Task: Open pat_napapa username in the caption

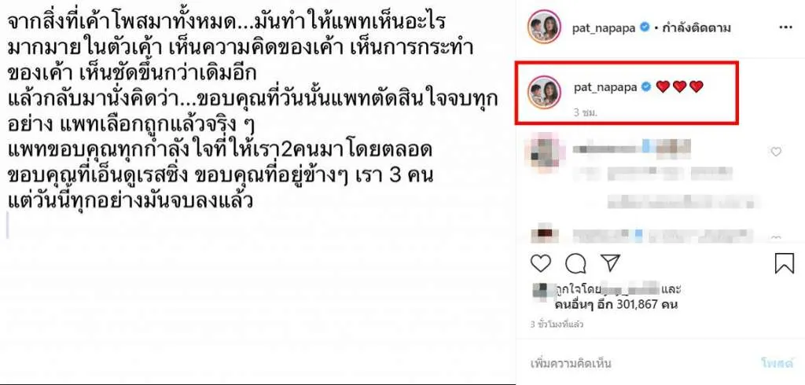Action: [x=605, y=87]
